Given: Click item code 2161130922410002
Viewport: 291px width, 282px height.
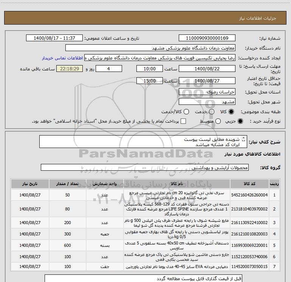Looking at the screenshot, I should [249, 223].
